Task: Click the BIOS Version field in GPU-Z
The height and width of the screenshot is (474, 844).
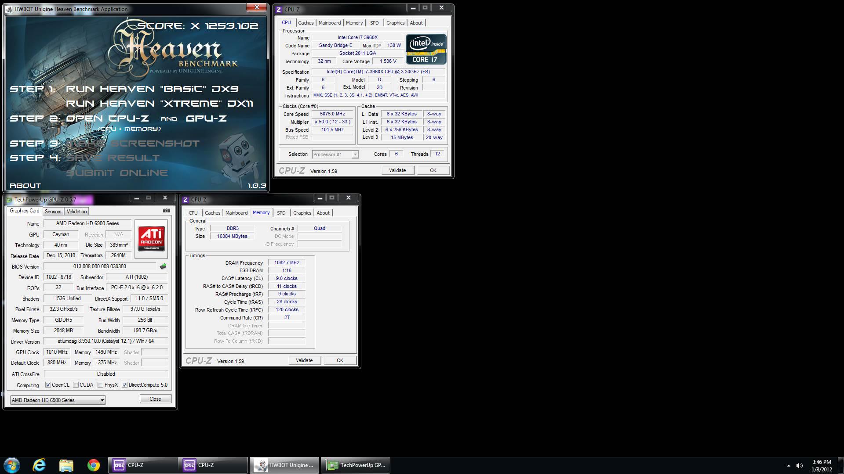Action: coord(100,266)
